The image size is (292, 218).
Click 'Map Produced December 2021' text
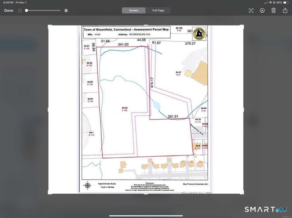[196, 184]
